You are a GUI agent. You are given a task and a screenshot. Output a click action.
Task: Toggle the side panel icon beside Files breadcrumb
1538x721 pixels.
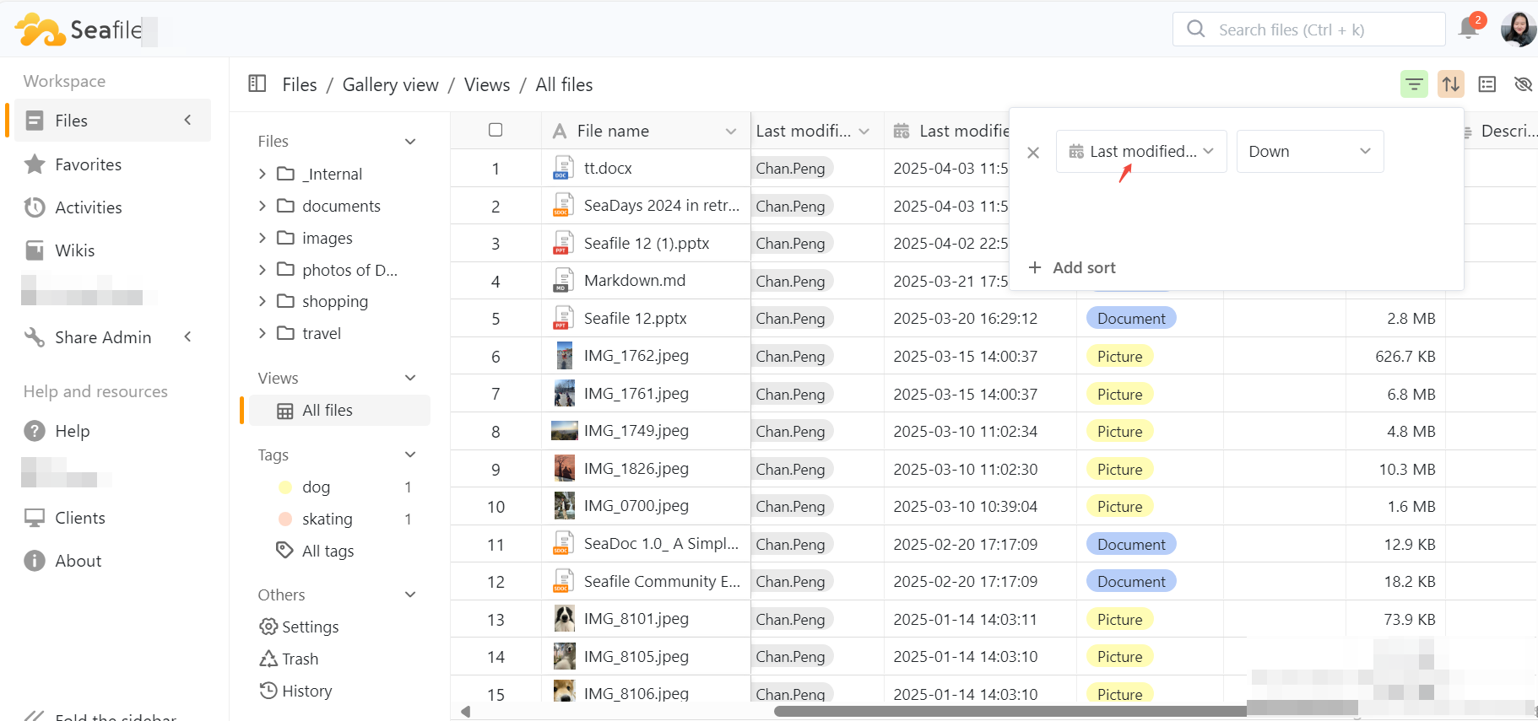tap(257, 83)
